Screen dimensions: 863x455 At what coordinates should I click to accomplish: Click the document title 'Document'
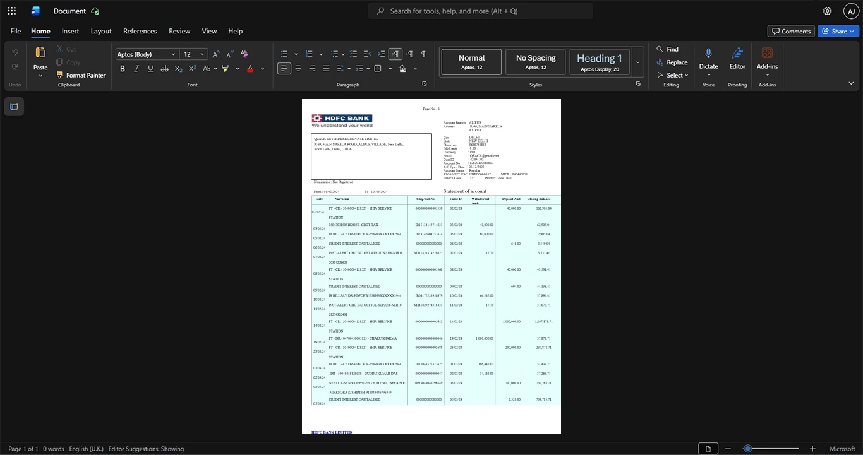69,11
